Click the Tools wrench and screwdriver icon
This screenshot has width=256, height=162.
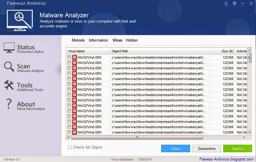click(x=9, y=85)
